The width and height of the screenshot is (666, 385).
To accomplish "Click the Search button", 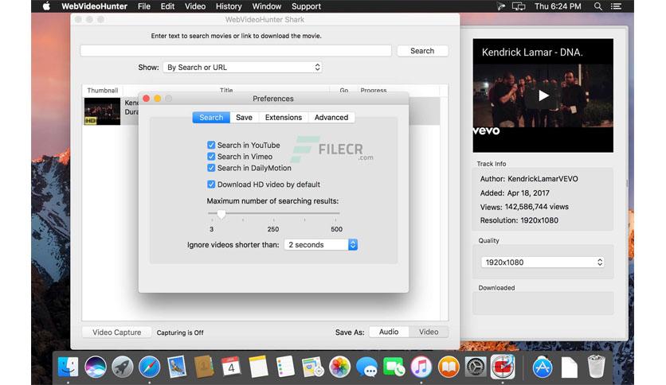I will tap(422, 51).
